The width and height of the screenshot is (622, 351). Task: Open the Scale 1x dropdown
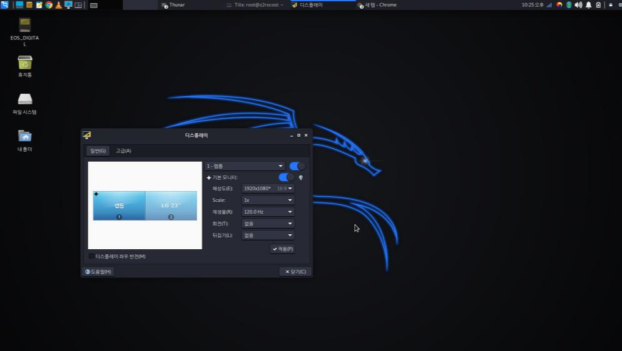(268, 200)
